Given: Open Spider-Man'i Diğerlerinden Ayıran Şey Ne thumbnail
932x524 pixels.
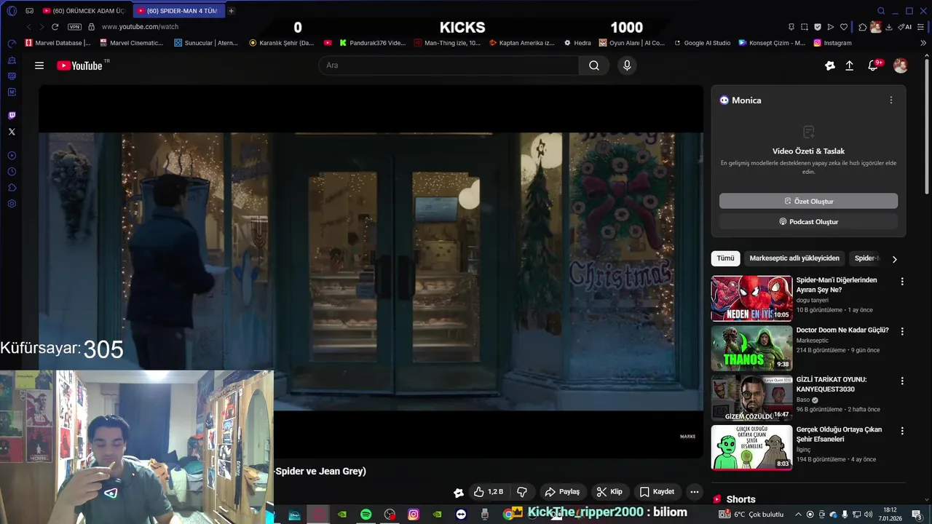Looking at the screenshot, I should pos(751,298).
